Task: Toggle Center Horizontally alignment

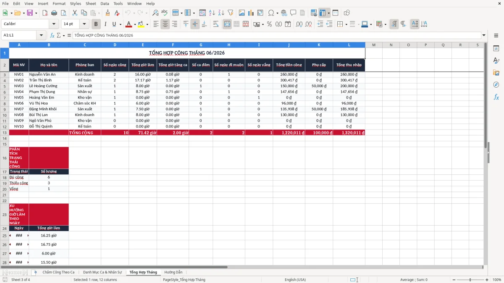Action: coord(165,24)
